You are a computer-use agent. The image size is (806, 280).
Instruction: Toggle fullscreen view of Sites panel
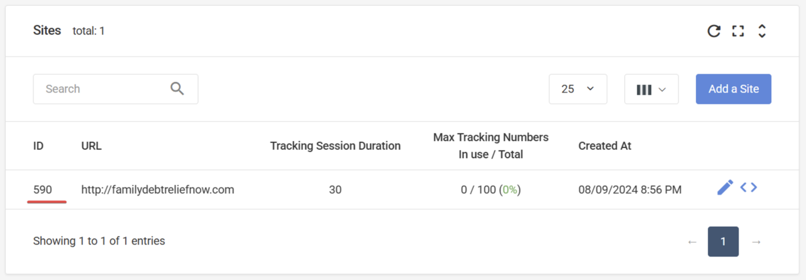[x=738, y=31]
